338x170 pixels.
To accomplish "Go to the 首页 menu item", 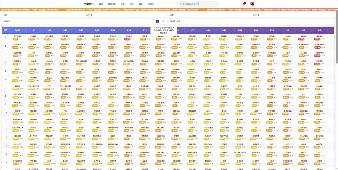I will (x=101, y=4).
